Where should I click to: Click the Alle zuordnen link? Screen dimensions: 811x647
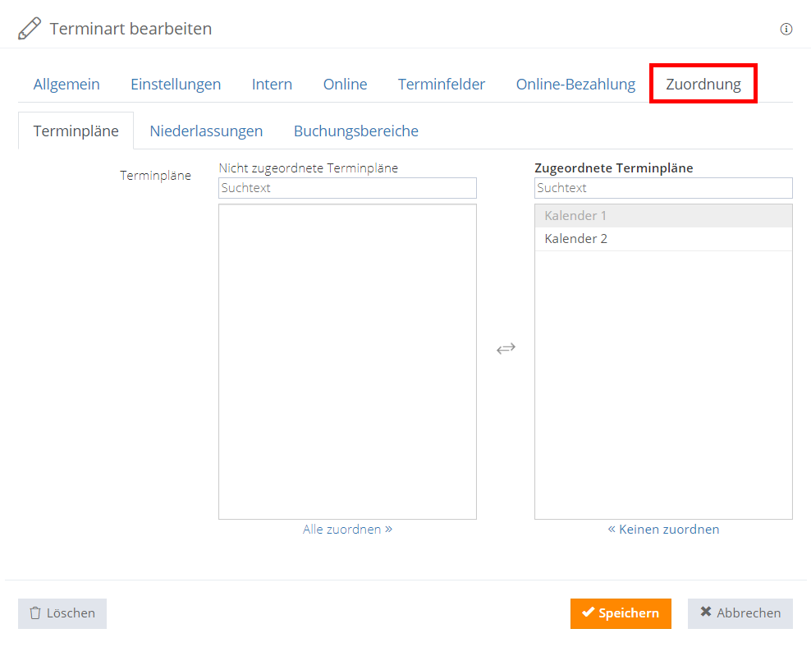347,529
